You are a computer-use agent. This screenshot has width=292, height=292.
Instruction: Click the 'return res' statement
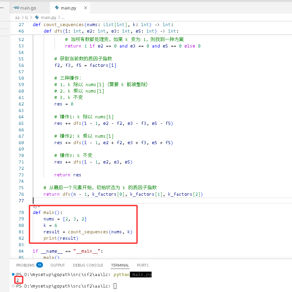pyautogui.click(x=68, y=175)
